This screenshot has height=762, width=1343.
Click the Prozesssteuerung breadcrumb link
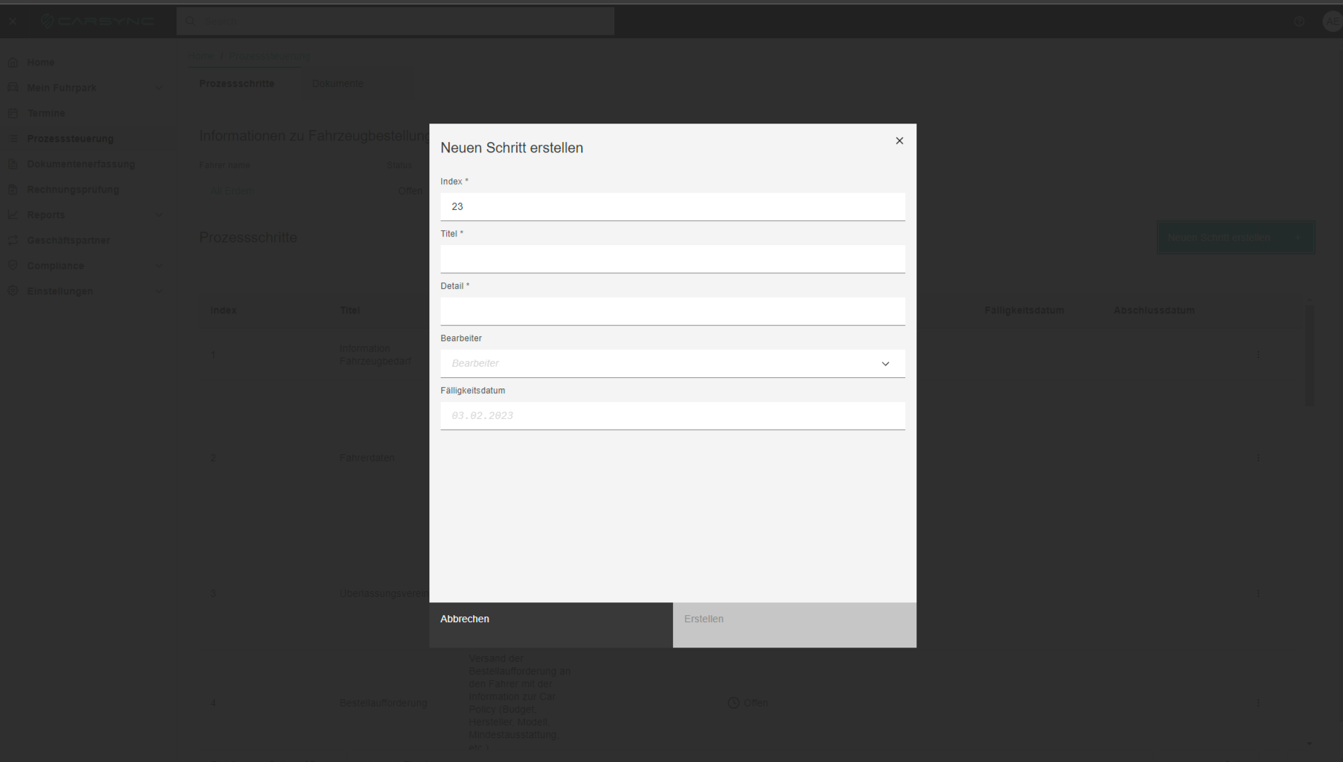269,56
